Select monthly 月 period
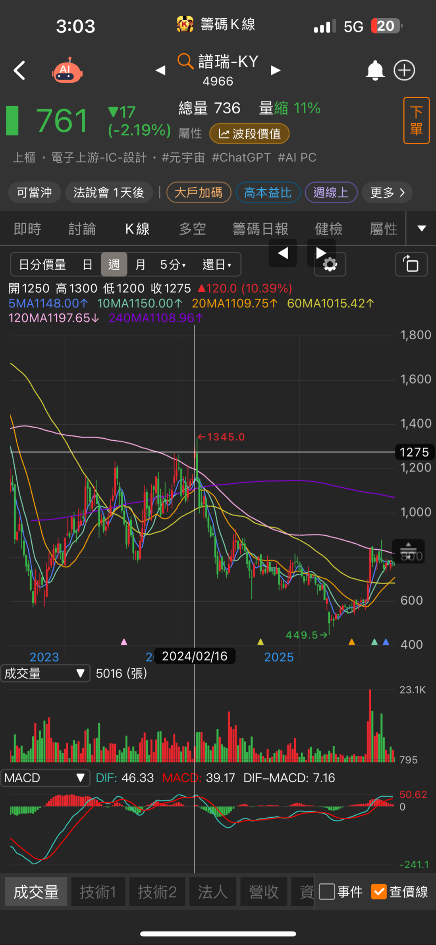Image resolution: width=436 pixels, height=945 pixels. [140, 264]
